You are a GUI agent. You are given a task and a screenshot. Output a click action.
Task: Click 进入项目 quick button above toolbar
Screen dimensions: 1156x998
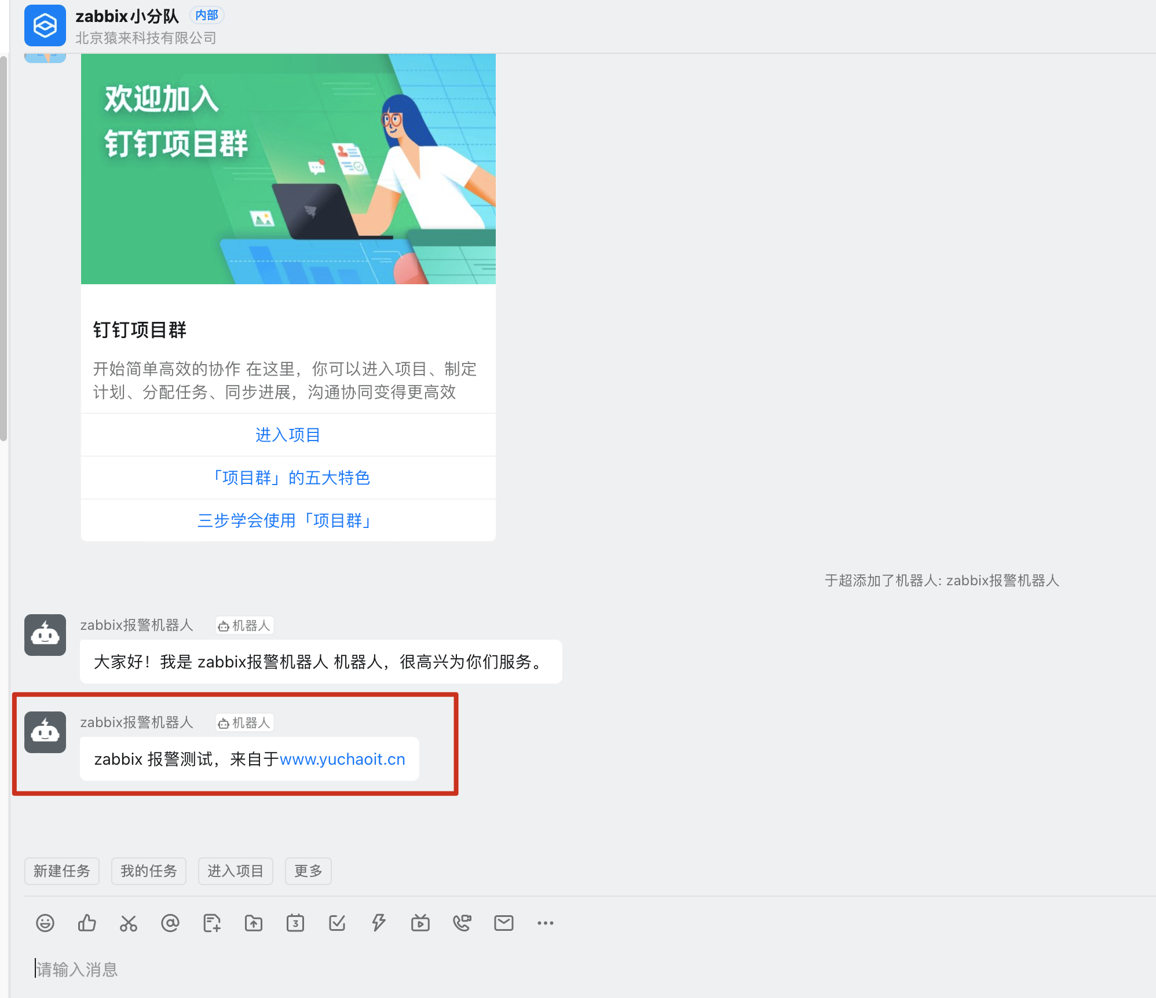pos(236,871)
